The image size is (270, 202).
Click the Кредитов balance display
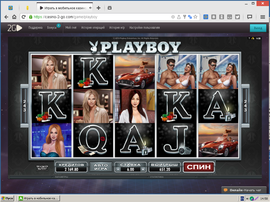coord(71,167)
